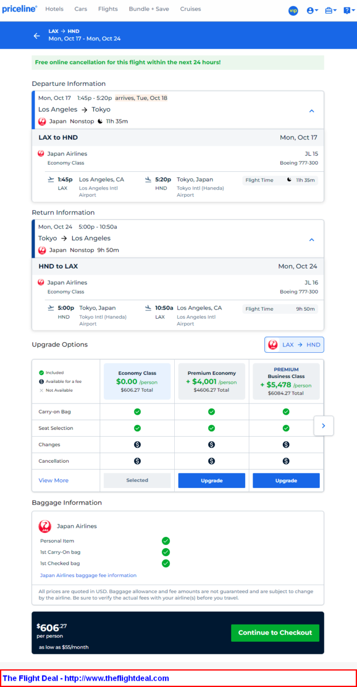Click 'Flight Time 9h 50m' badge
Image resolution: width=357 pixels, height=687 pixels.
tap(280, 309)
